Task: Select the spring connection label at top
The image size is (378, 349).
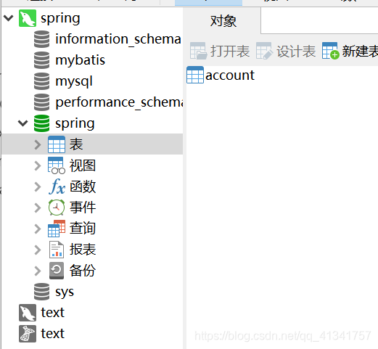Action: (x=60, y=18)
